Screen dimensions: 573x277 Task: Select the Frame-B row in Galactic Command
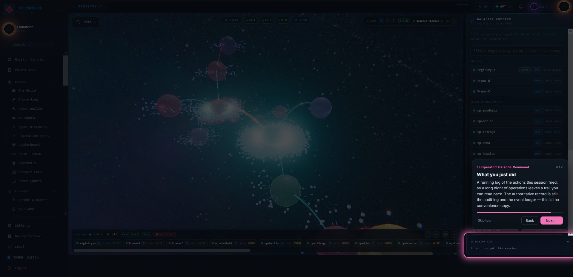(x=517, y=81)
